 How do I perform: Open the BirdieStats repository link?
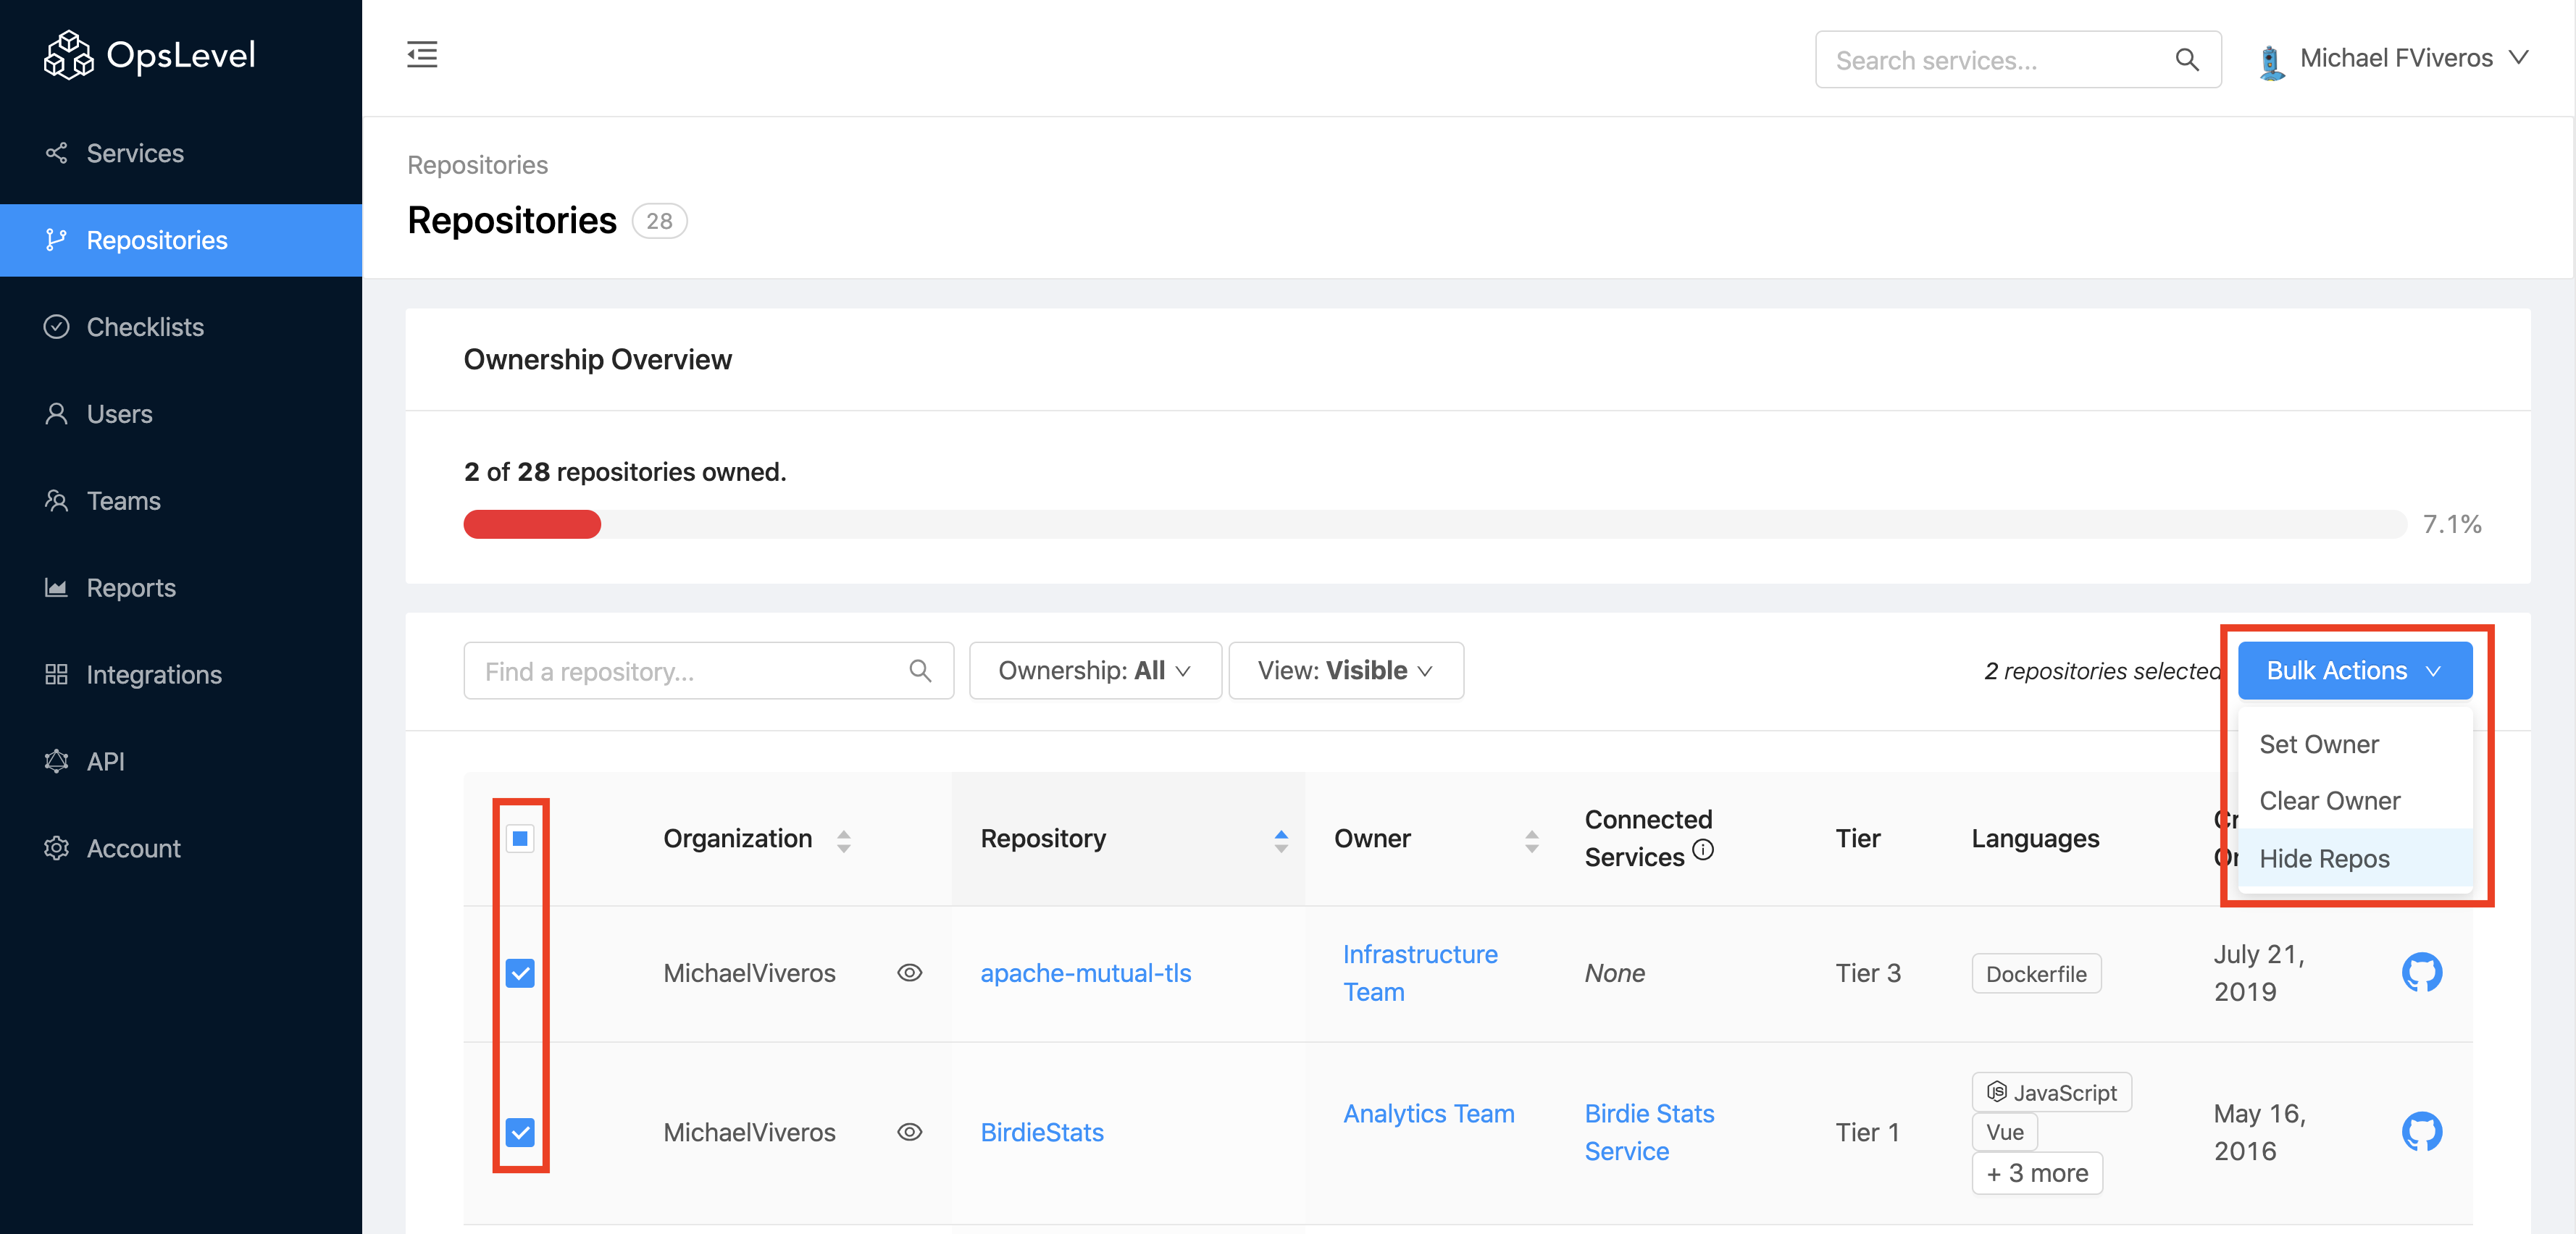tap(1041, 1132)
